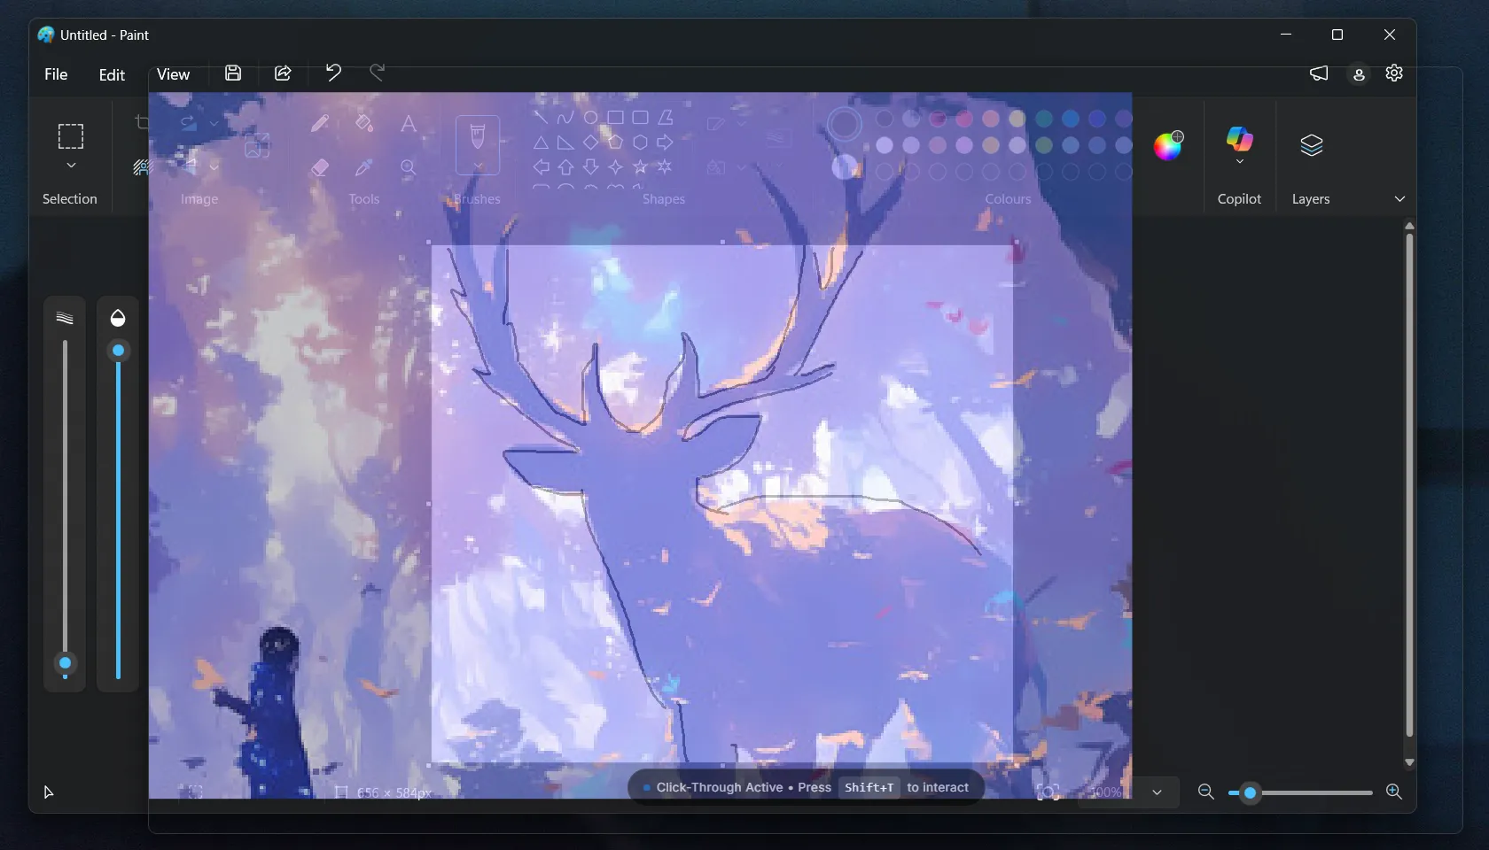Viewport: 1489px width, 850px height.
Task: Click the "Click-Through Active" status text
Action: [x=720, y=787]
